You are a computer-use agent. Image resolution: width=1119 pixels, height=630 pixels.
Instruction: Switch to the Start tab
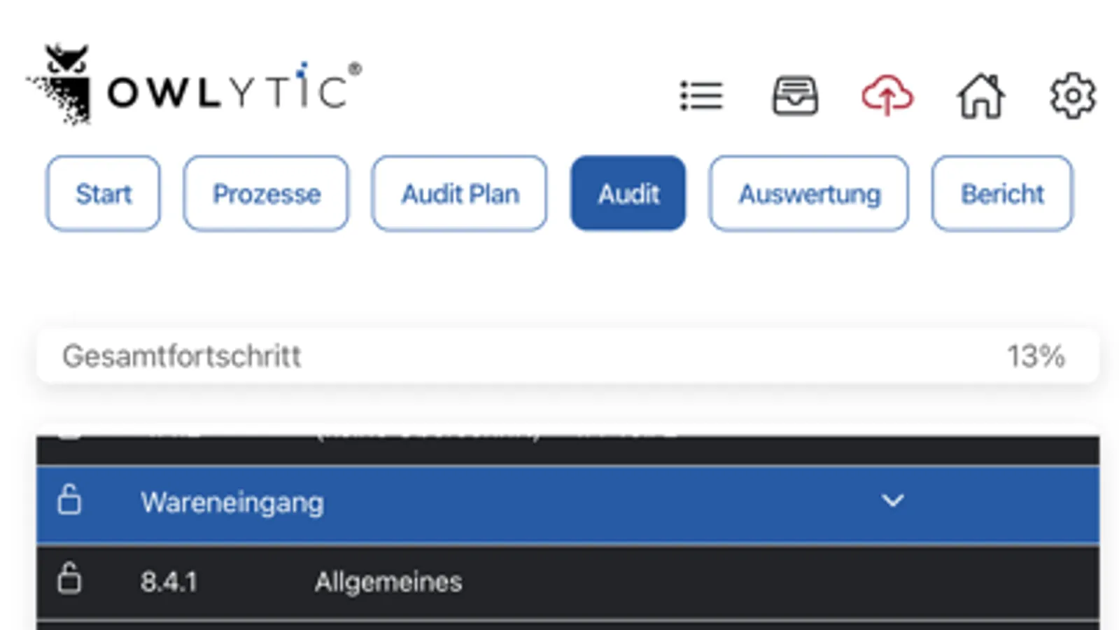[x=104, y=194]
